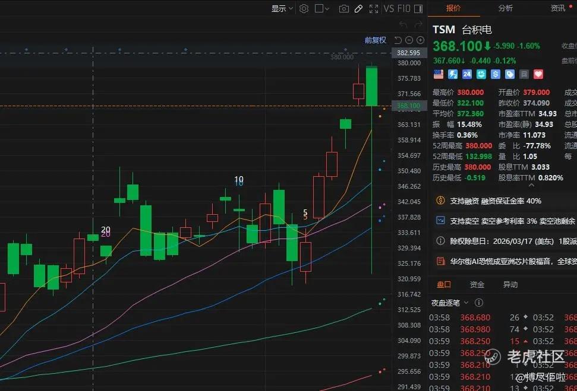Click the MA 20 label on chart
Image resolution: width=577 pixels, height=391 pixels.
106,231
